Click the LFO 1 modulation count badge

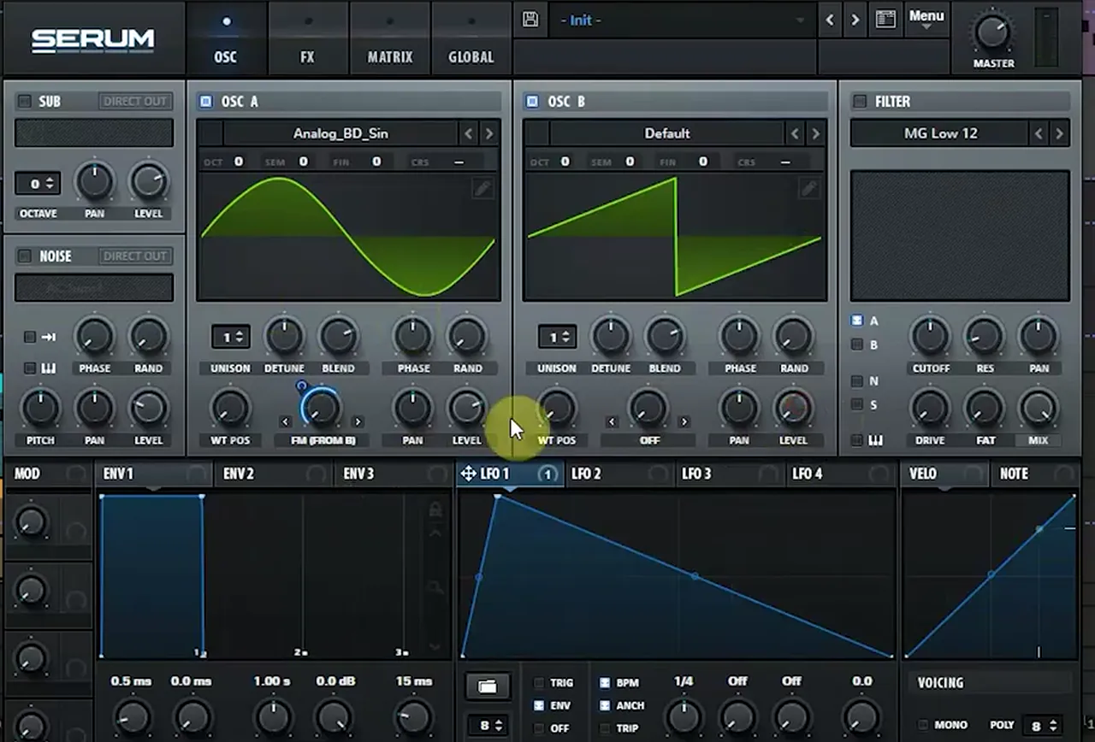click(x=547, y=474)
